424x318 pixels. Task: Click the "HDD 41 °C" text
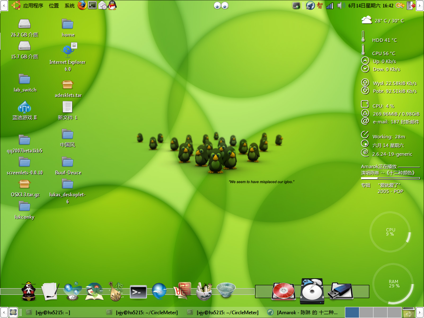[385, 40]
